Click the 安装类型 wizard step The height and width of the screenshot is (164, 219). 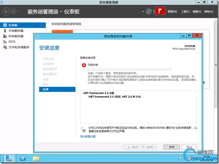pos(48,64)
